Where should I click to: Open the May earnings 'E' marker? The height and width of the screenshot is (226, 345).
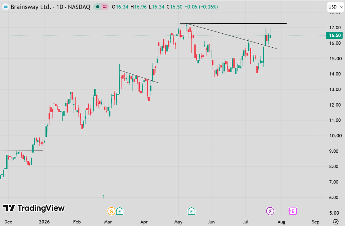click(x=191, y=211)
